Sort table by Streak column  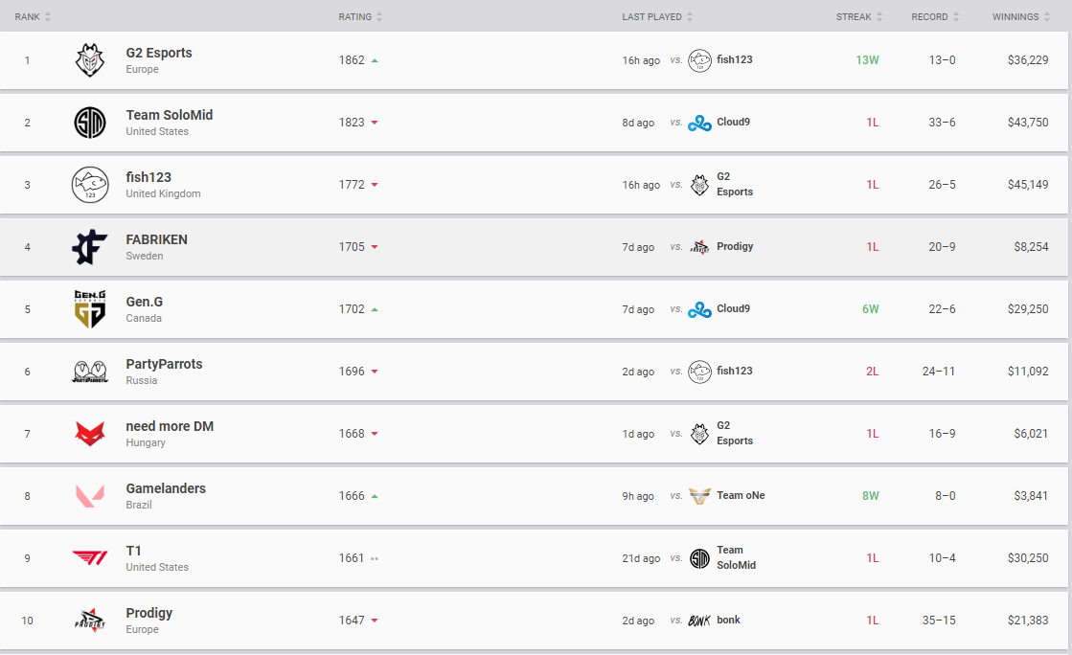859,16
